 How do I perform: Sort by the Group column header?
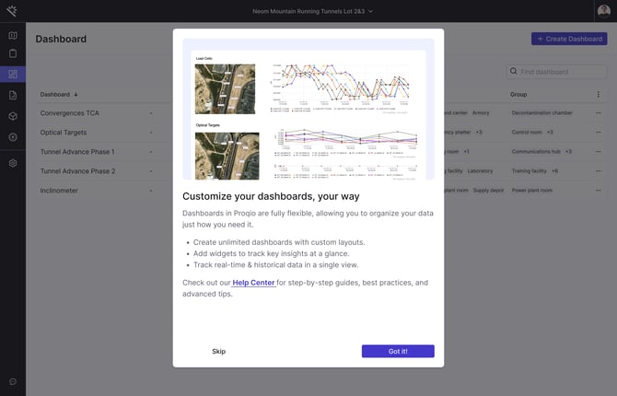[x=518, y=95]
